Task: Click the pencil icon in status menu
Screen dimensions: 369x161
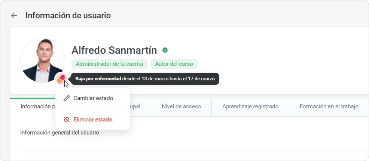Action: pos(67,98)
